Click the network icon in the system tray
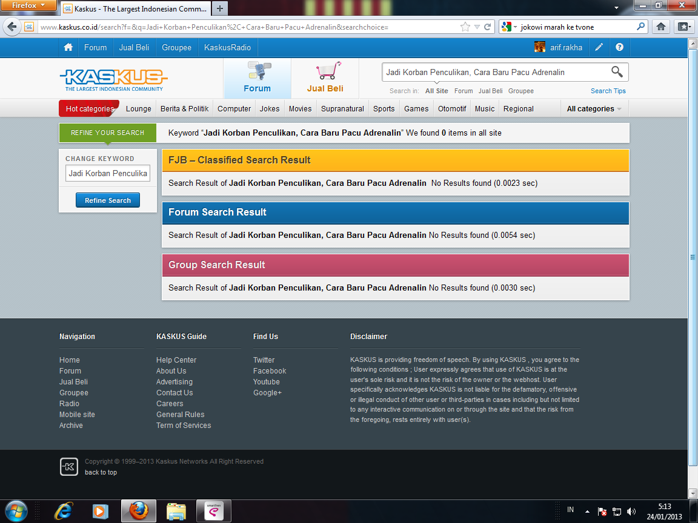The height and width of the screenshot is (523, 698). click(x=617, y=511)
